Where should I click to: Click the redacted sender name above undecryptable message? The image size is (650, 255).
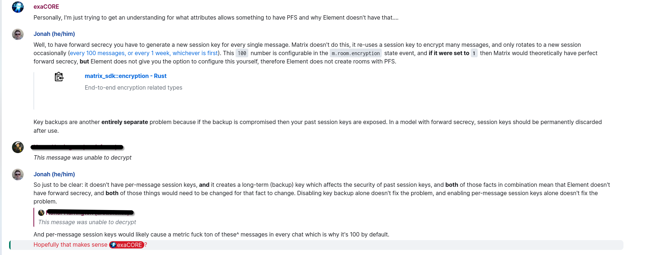[x=77, y=147]
